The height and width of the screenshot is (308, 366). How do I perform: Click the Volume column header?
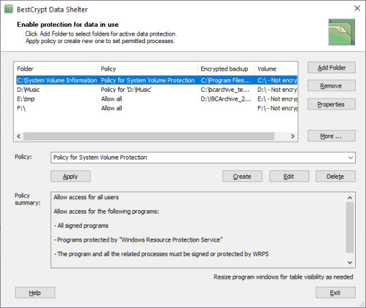276,69
